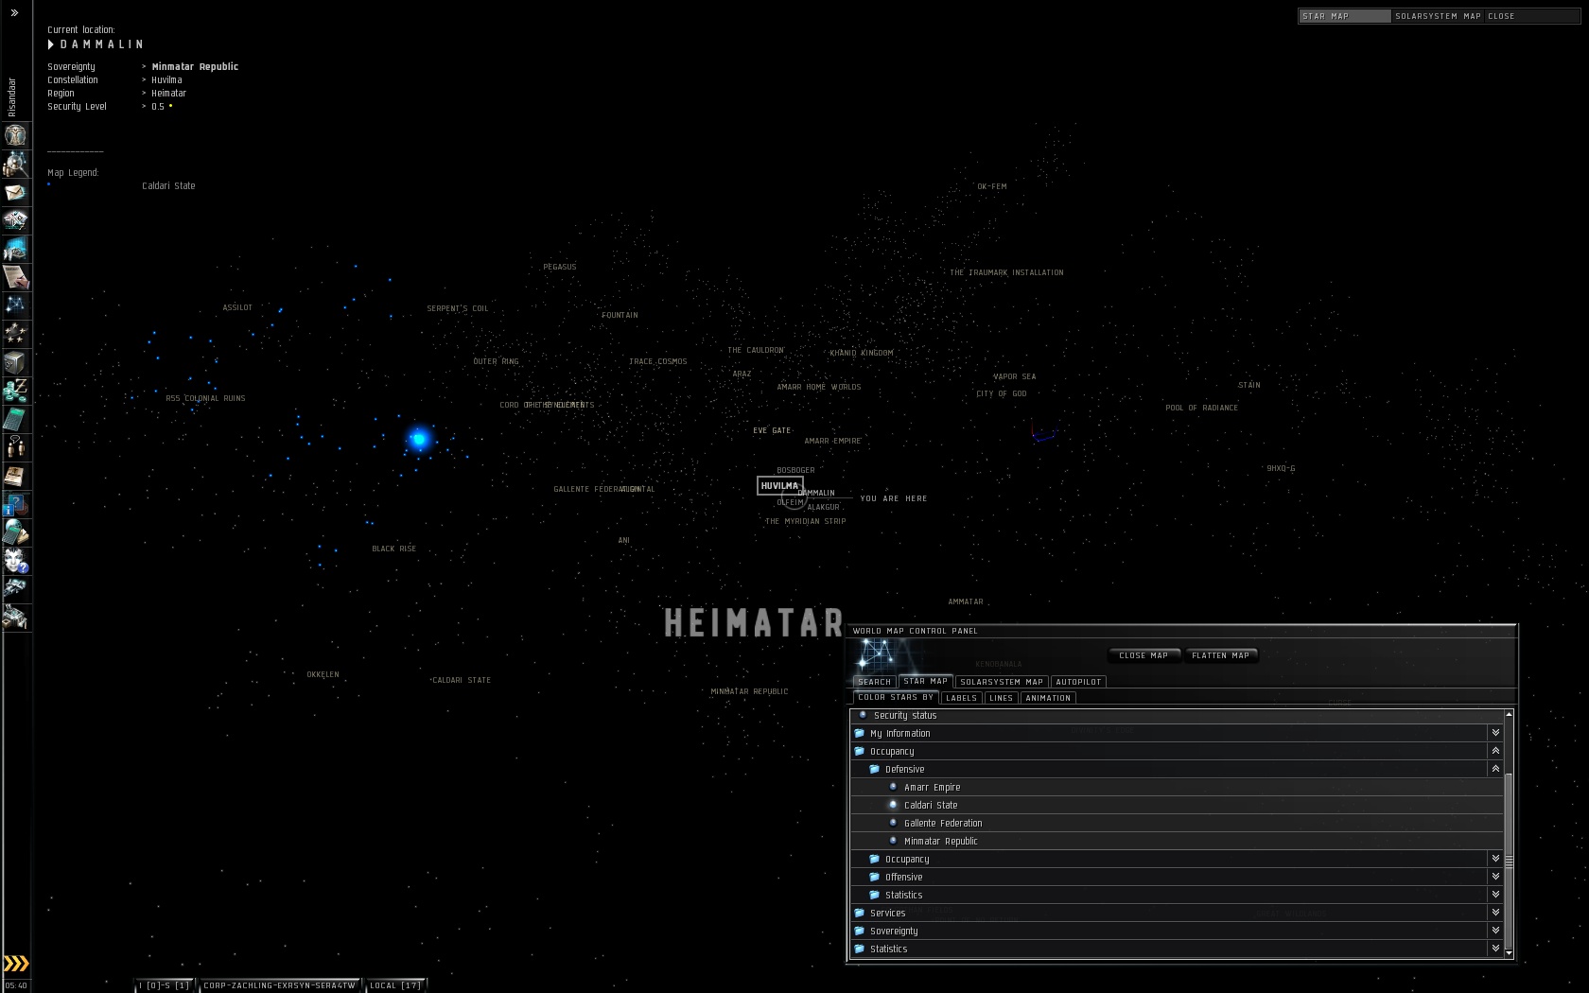This screenshot has width=1589, height=993.
Task: Expand the Offensive subgroup
Action: pos(1495,877)
